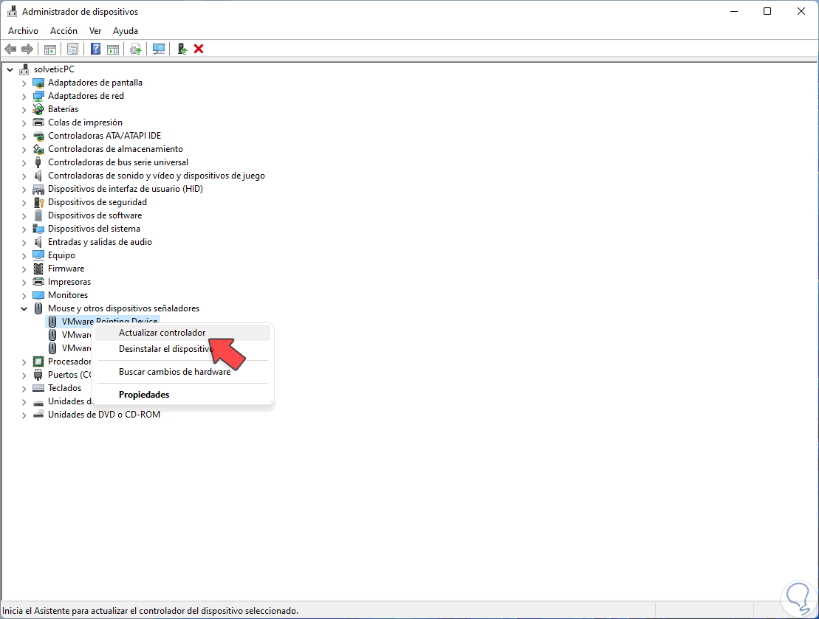Click the Baterías category icon
Screen dimensions: 819x619
point(38,109)
